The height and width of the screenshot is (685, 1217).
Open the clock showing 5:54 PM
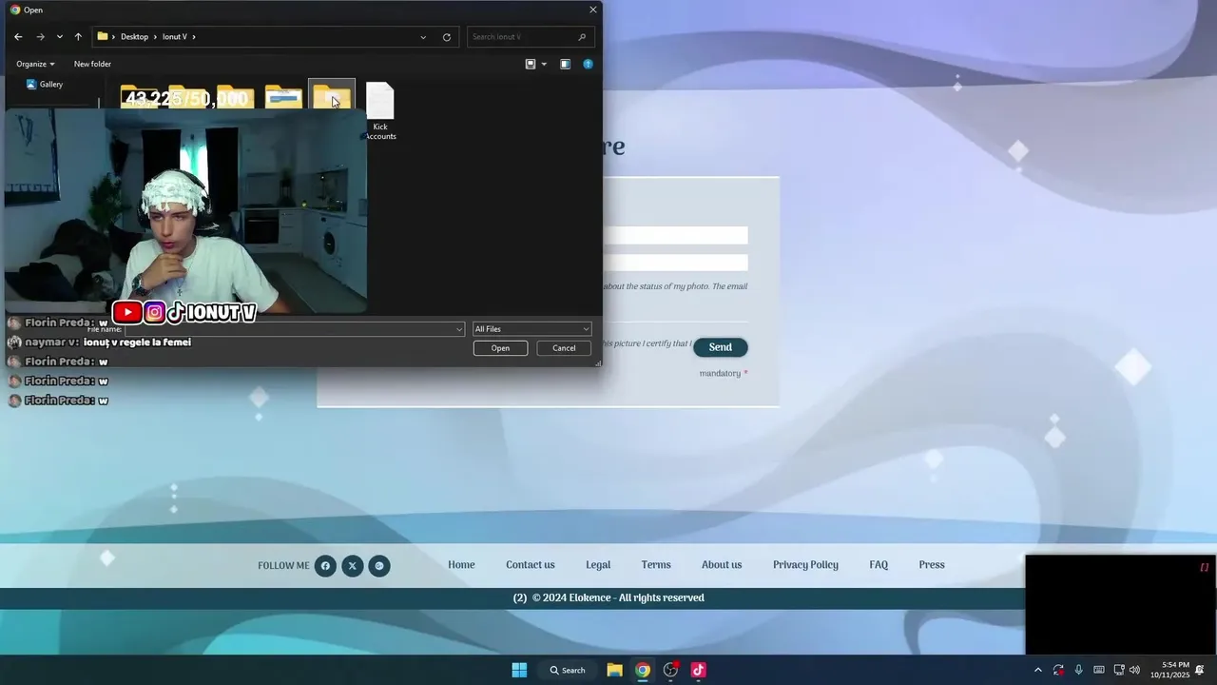point(1169,670)
